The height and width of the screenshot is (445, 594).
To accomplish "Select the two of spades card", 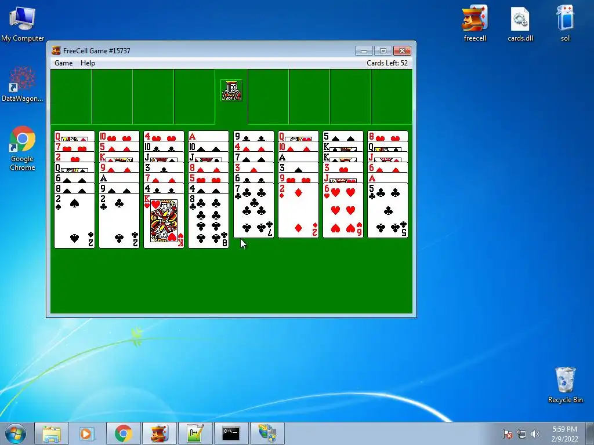I will (x=74, y=221).
